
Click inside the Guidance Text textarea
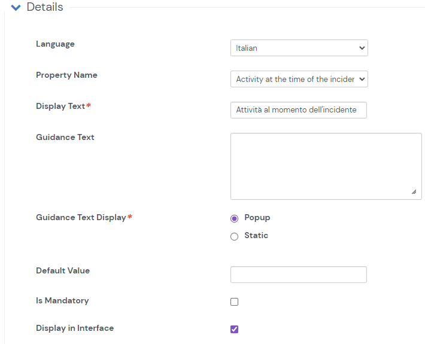pos(326,166)
